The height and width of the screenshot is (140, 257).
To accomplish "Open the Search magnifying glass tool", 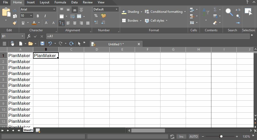I will tap(229, 12).
